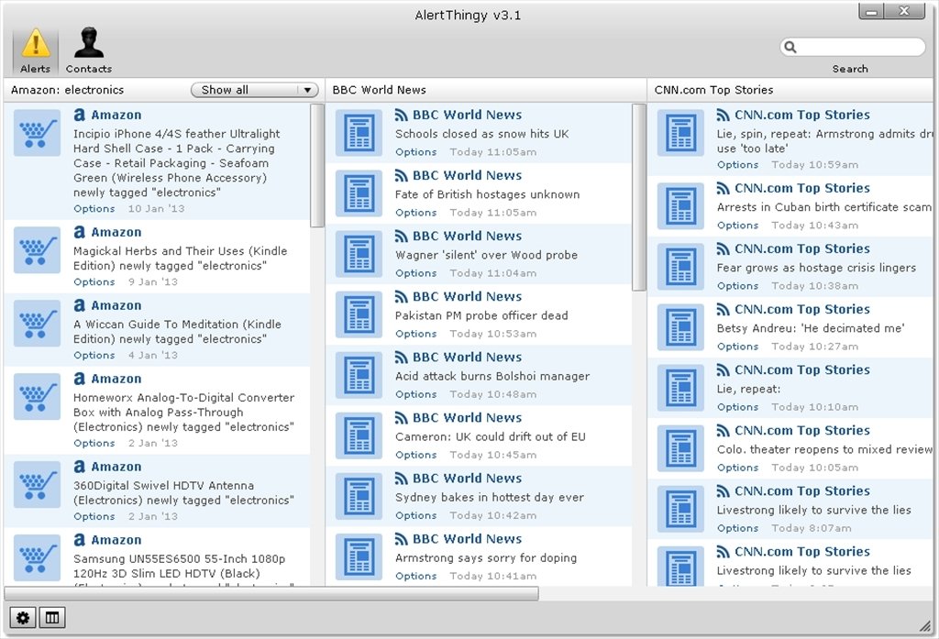Click news icon beside Acid attack story
The image size is (939, 639).
(359, 374)
